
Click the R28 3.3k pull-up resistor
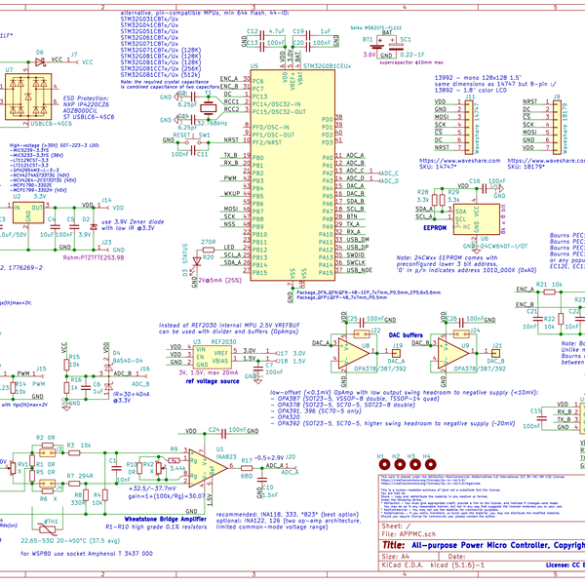pos(434,200)
